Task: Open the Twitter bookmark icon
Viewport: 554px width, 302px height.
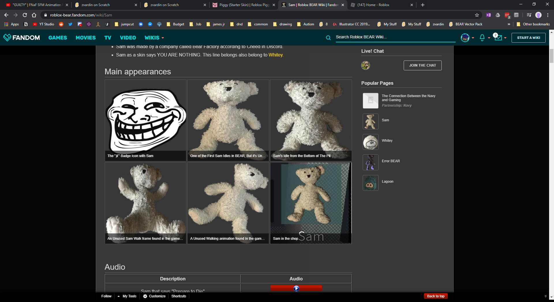Action: coord(70,24)
